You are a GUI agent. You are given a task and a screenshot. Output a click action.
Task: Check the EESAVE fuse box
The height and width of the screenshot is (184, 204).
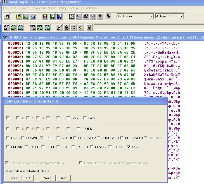(23, 138)
